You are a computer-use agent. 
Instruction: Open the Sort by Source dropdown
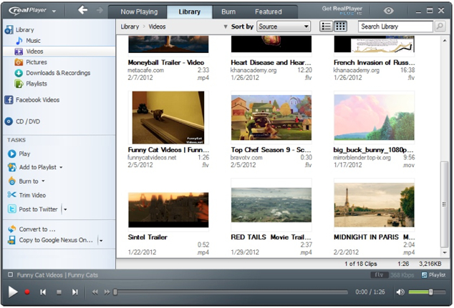(x=284, y=26)
